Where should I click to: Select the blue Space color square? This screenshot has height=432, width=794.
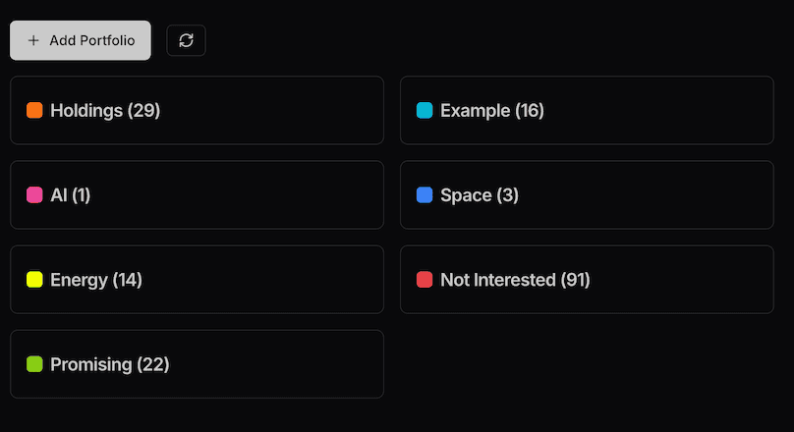tap(425, 195)
